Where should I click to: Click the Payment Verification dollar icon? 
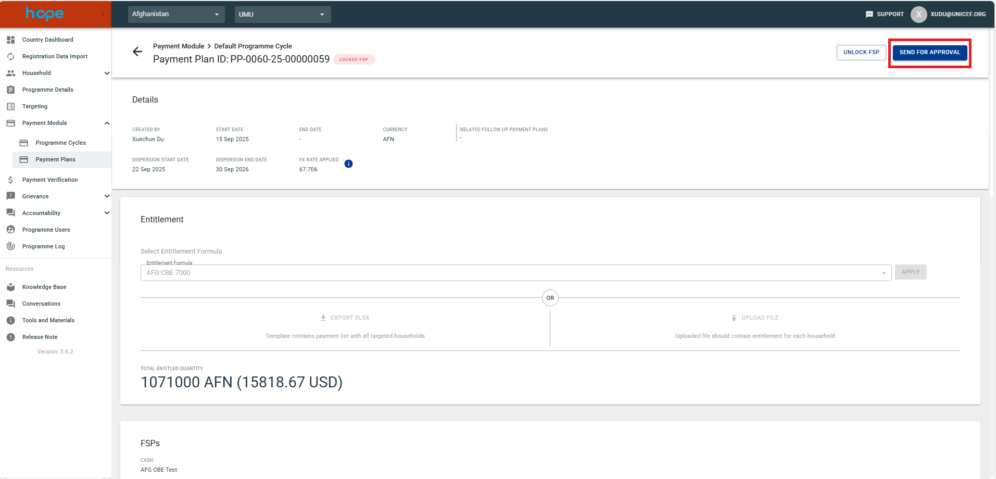[x=10, y=180]
